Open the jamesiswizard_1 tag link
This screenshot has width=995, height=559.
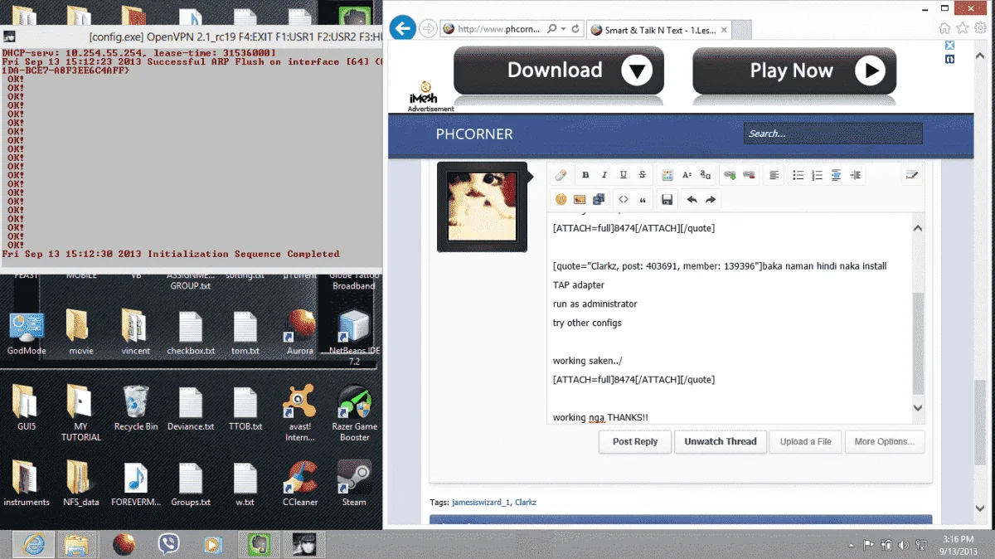481,502
